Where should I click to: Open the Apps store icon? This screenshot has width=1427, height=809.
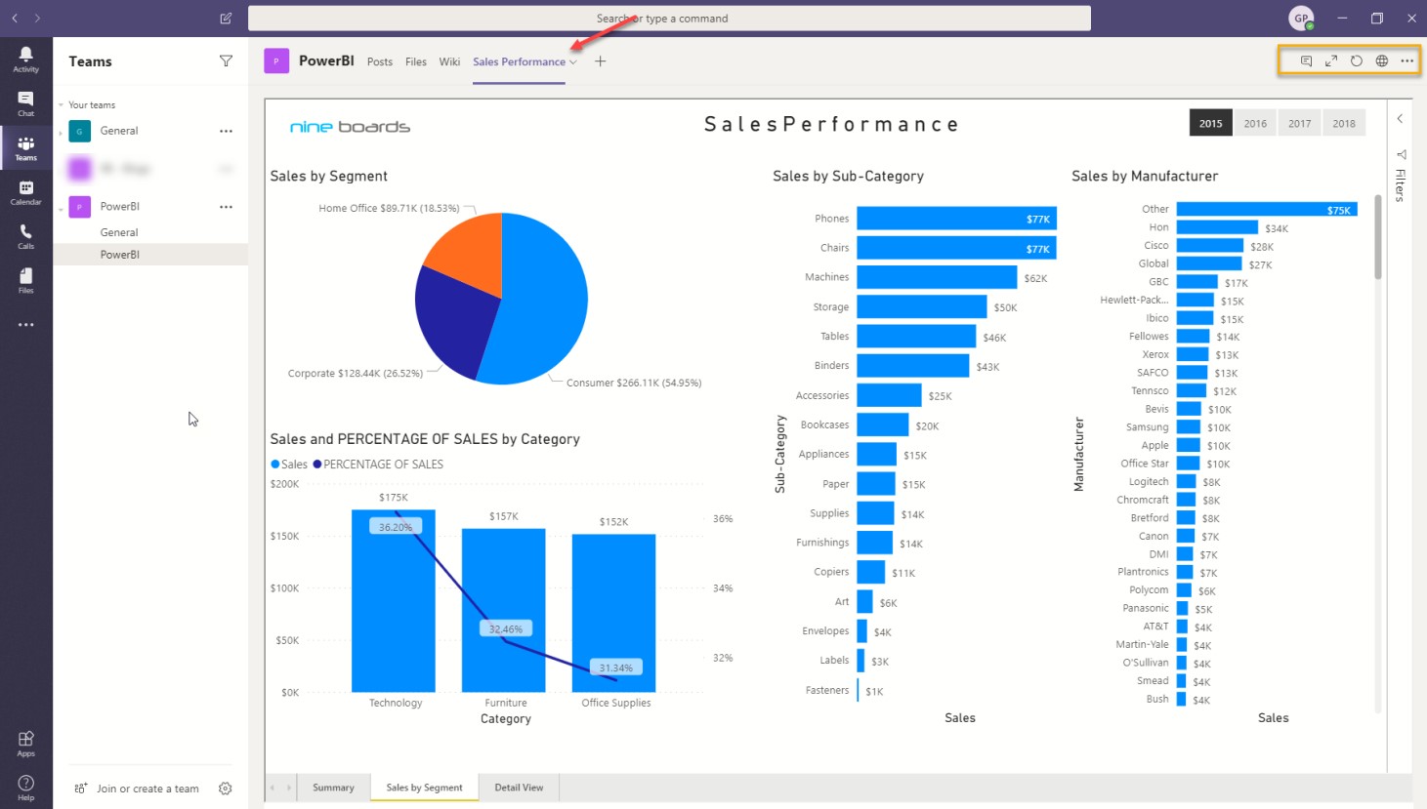(25, 744)
